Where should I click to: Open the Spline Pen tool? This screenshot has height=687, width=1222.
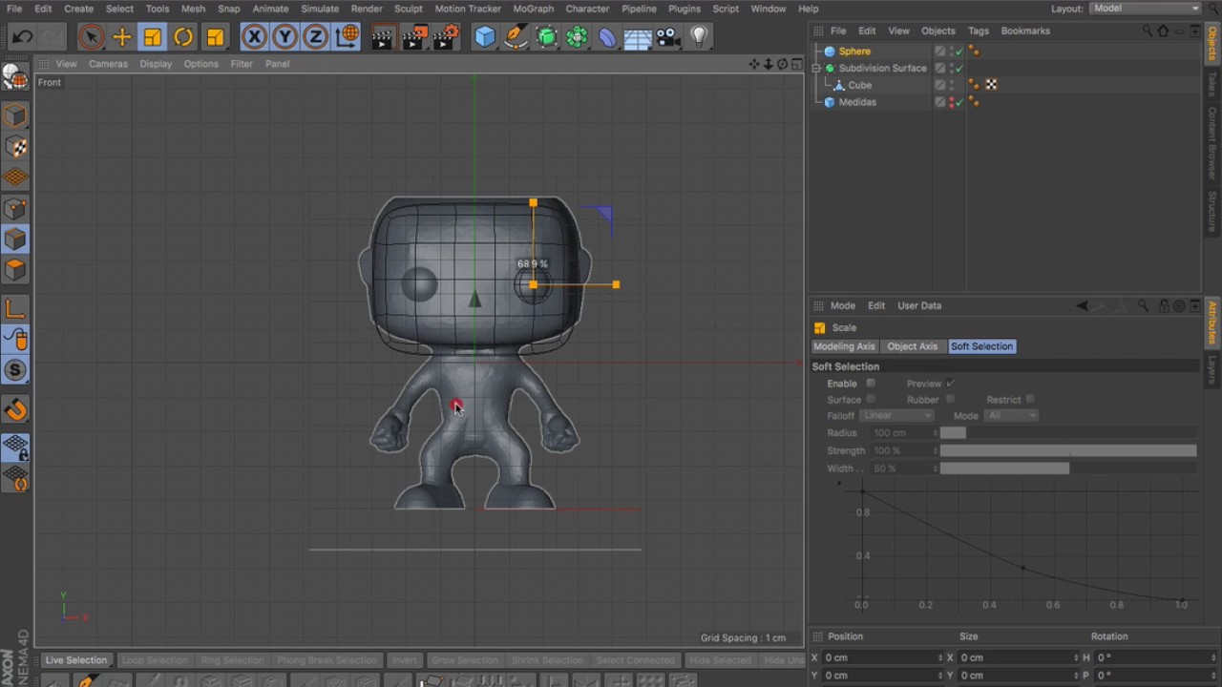(x=516, y=37)
